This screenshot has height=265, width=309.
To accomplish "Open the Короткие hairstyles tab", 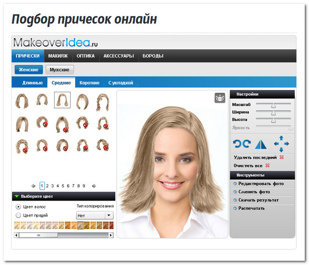I will tap(89, 83).
